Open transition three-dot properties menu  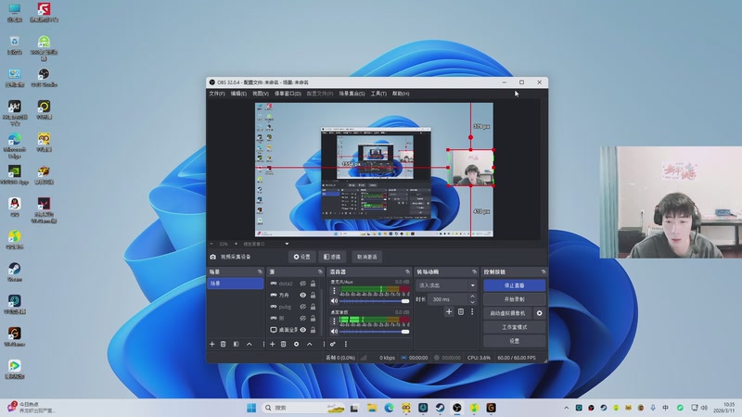[x=472, y=311]
